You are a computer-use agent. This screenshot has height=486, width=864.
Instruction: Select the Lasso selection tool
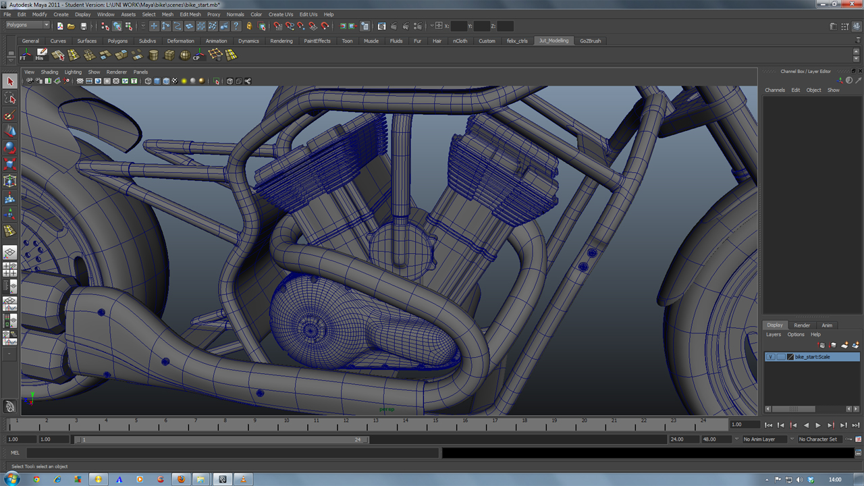9,99
